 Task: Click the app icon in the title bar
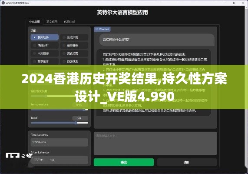point(3,3)
